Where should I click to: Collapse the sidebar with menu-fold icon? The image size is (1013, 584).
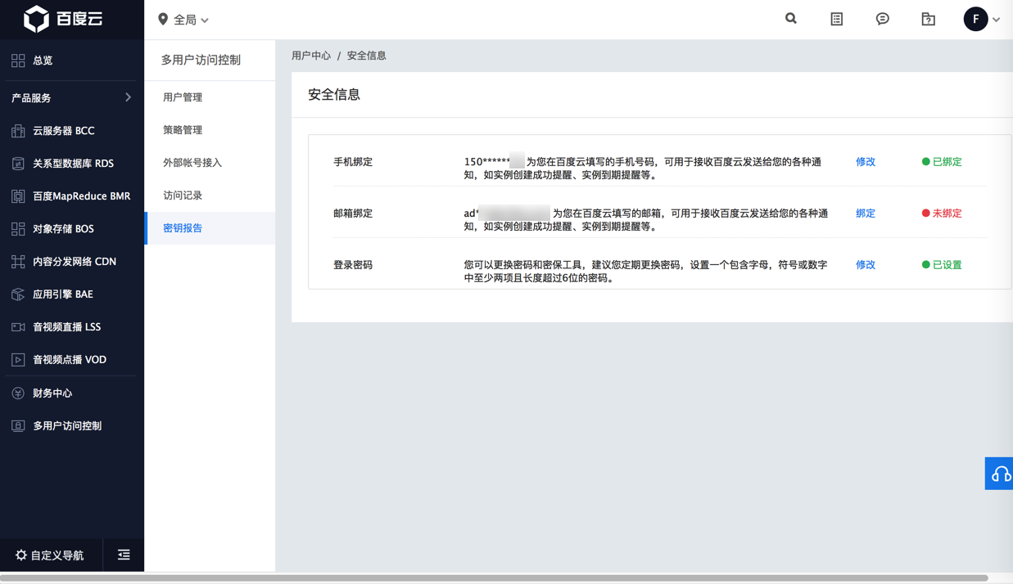point(124,555)
